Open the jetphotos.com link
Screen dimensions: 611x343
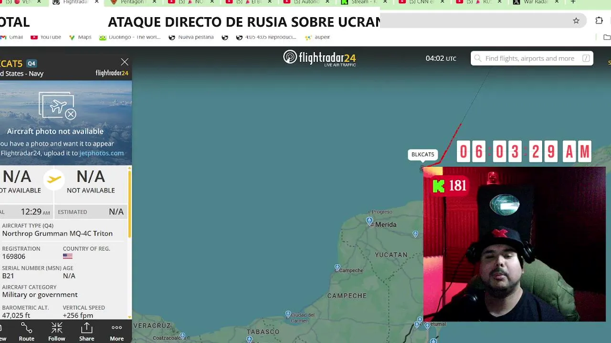click(101, 153)
